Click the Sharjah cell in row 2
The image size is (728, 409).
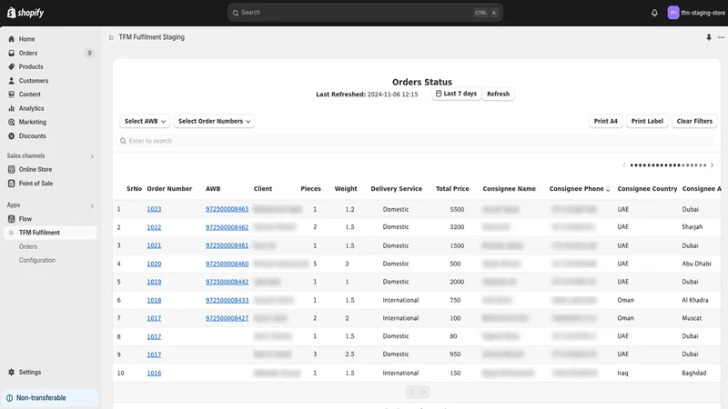click(693, 227)
